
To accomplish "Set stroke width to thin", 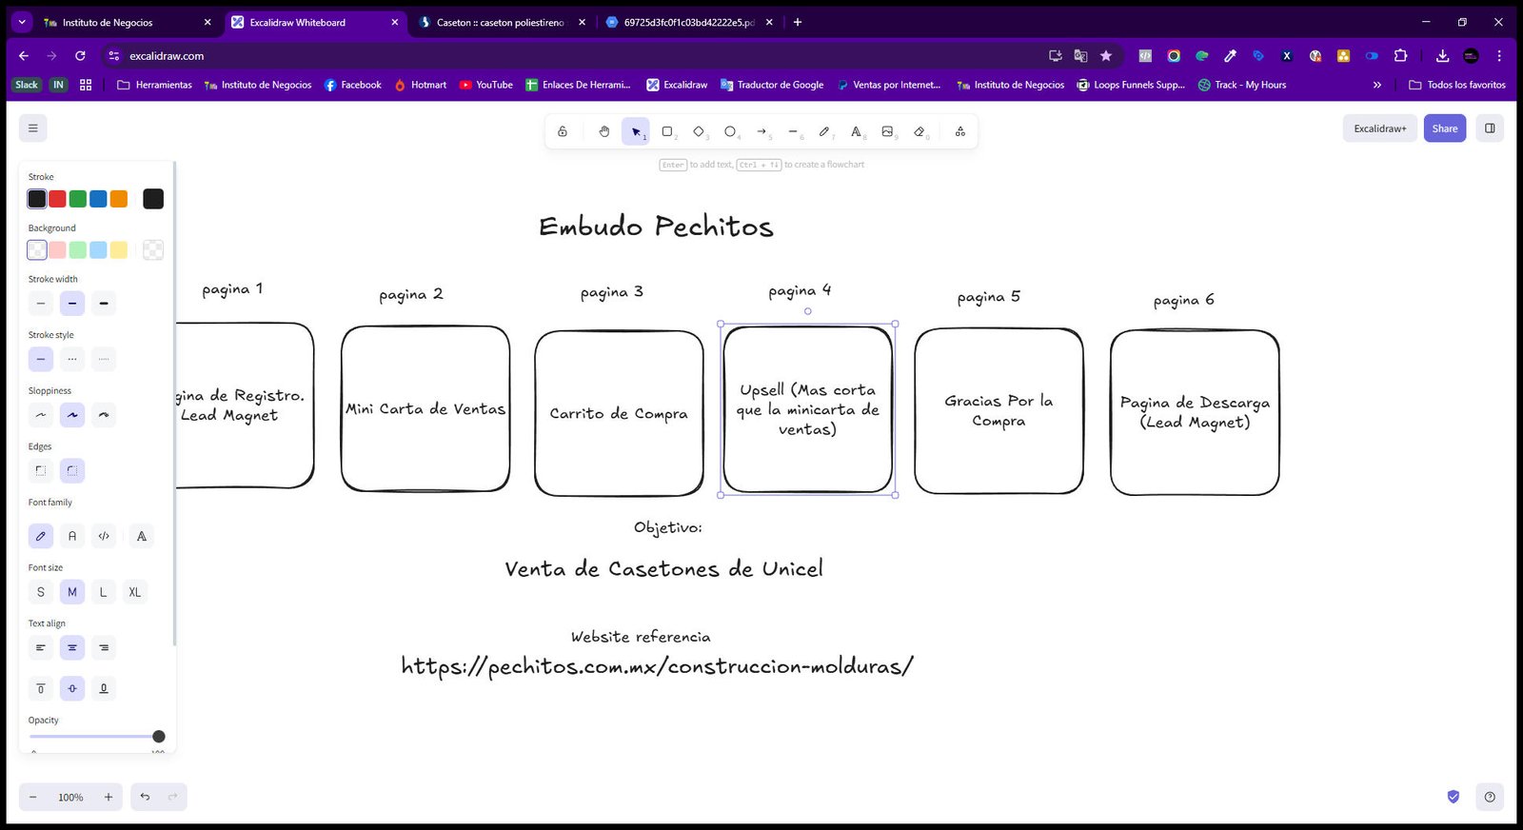I will click(41, 304).
